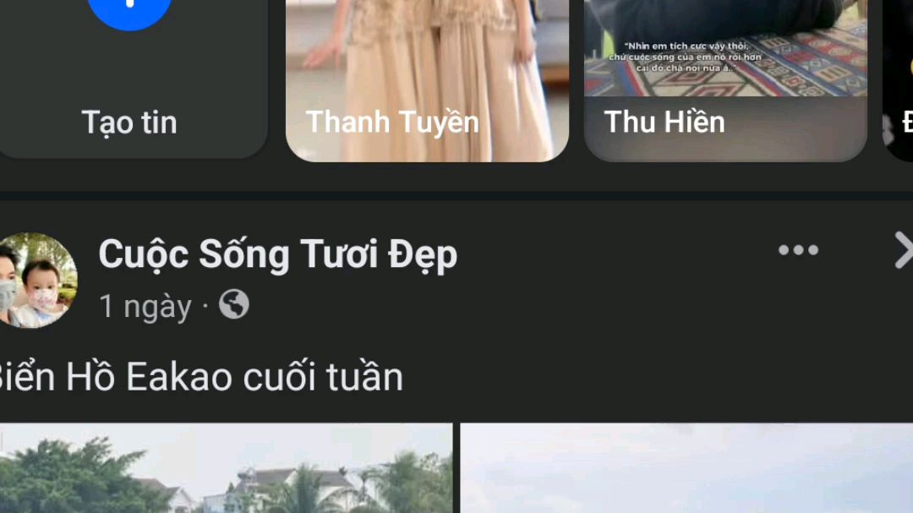Viewport: 913px width, 513px height.
Task: Click the quote text in Thu Hiền's story
Action: (x=685, y=57)
